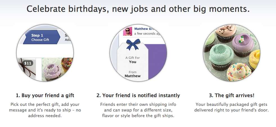
Task: Click the 'a few seconds ago' timestamp
Action: (145, 34)
